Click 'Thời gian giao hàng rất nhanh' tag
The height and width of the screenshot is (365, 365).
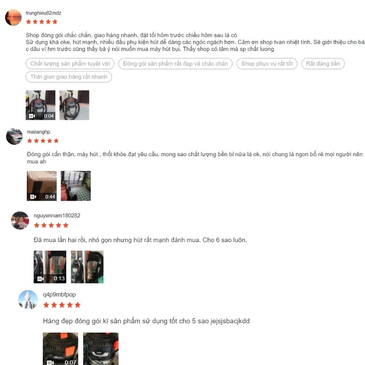click(x=69, y=77)
